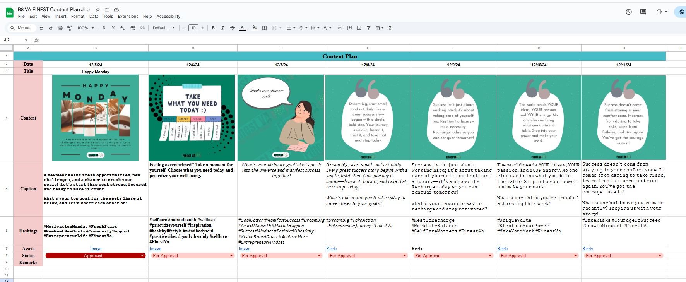Image resolution: width=686 pixels, height=282 pixels.
Task: Expand the text wrapping options
Action: click(315, 28)
